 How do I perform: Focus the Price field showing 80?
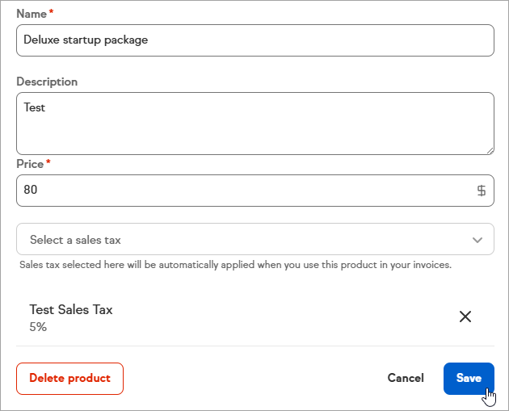click(242, 191)
